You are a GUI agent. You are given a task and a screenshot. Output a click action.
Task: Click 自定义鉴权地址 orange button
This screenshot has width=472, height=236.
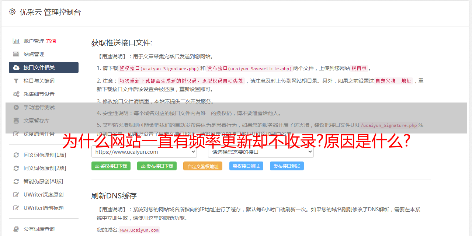203,166
